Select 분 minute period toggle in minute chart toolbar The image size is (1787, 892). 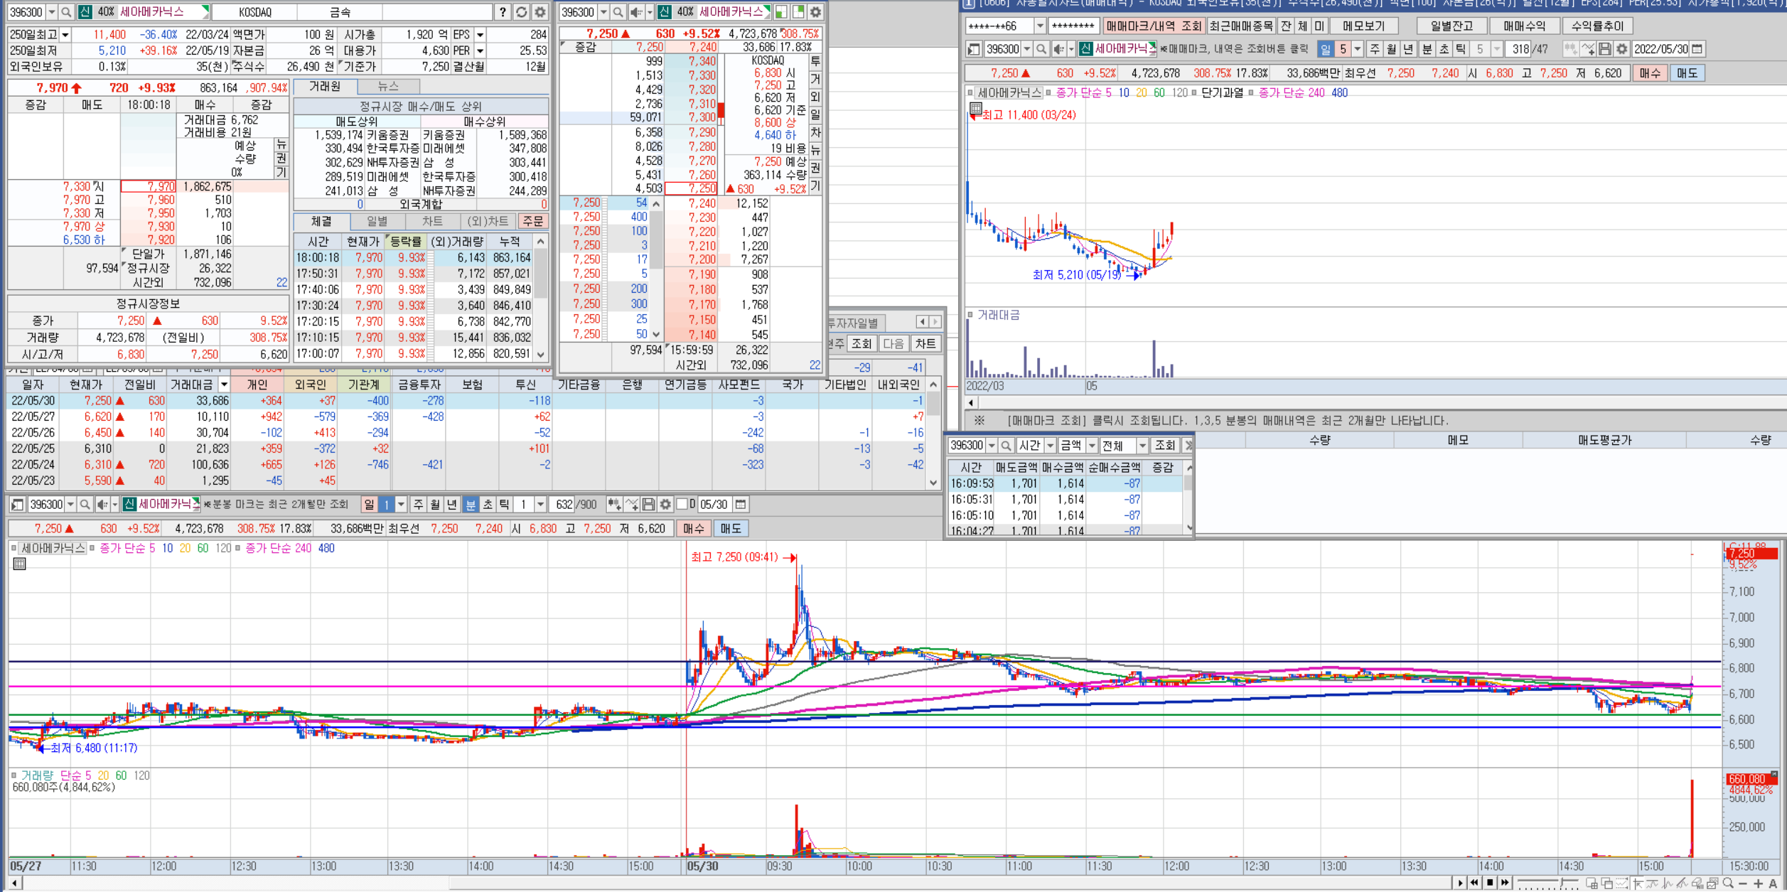pos(471,505)
